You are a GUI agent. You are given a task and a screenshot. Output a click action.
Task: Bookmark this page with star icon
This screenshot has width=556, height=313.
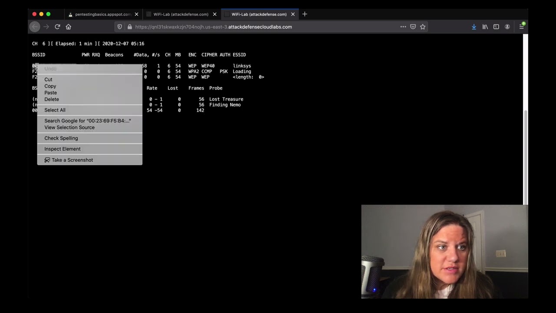pyautogui.click(x=423, y=27)
